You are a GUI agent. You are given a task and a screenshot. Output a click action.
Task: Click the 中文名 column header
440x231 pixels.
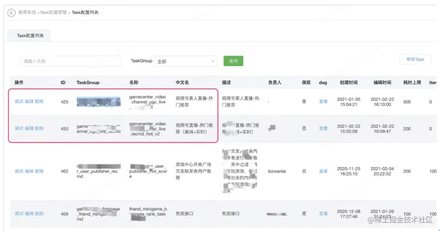[x=182, y=82]
